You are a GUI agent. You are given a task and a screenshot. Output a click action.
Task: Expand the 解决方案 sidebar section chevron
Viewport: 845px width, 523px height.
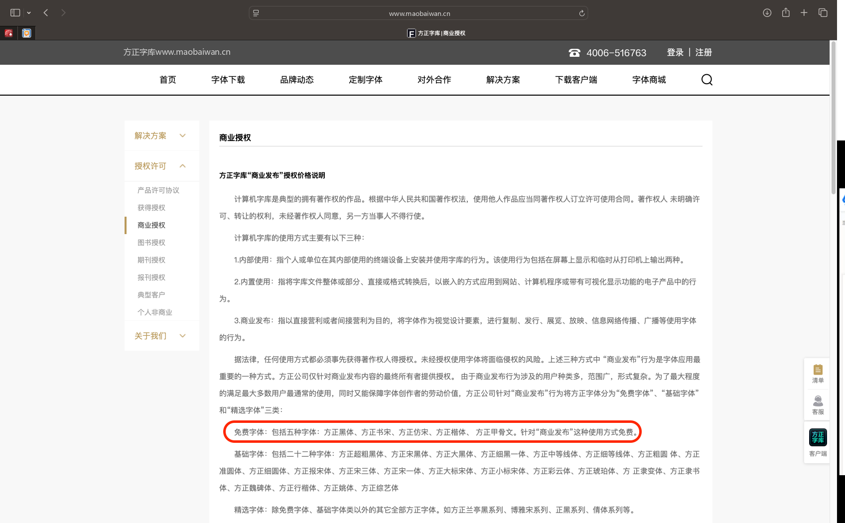pos(182,135)
